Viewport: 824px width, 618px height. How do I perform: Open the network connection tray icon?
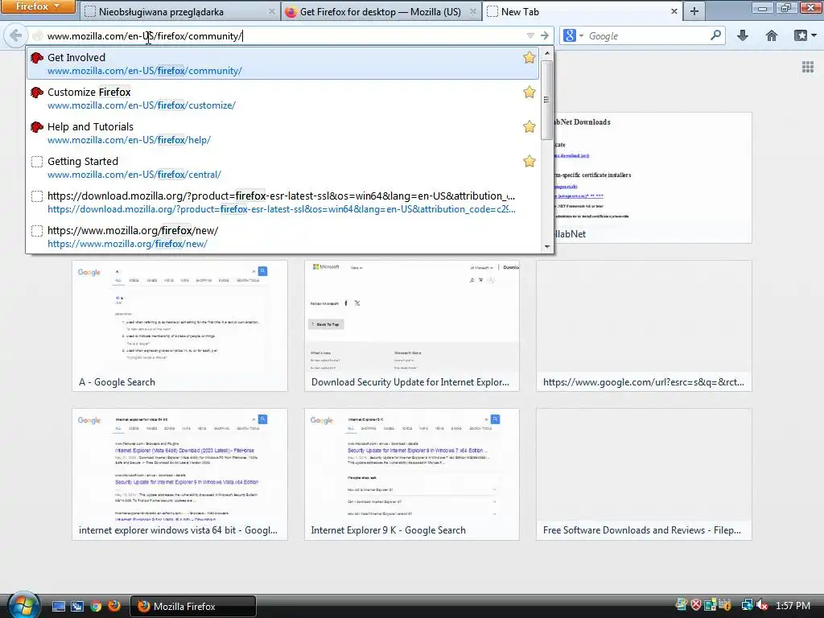pyautogui.click(x=747, y=605)
